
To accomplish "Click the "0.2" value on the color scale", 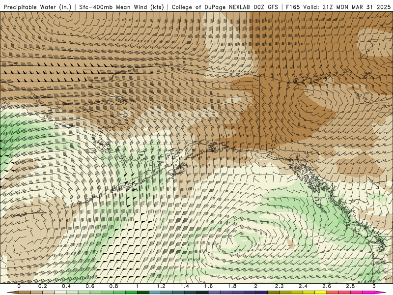I will pos(43,286).
